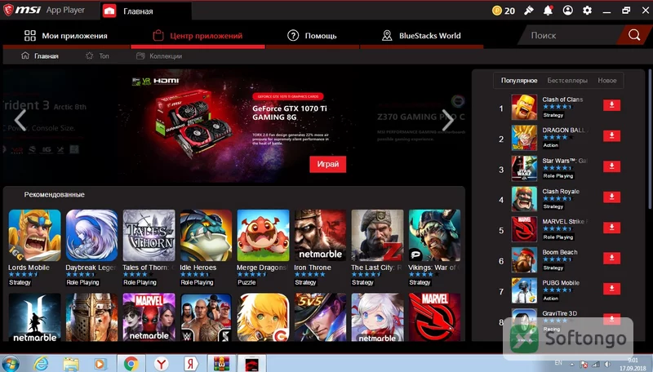Download Star Wars game
Viewport: 653px width, 372px height.
(611, 166)
